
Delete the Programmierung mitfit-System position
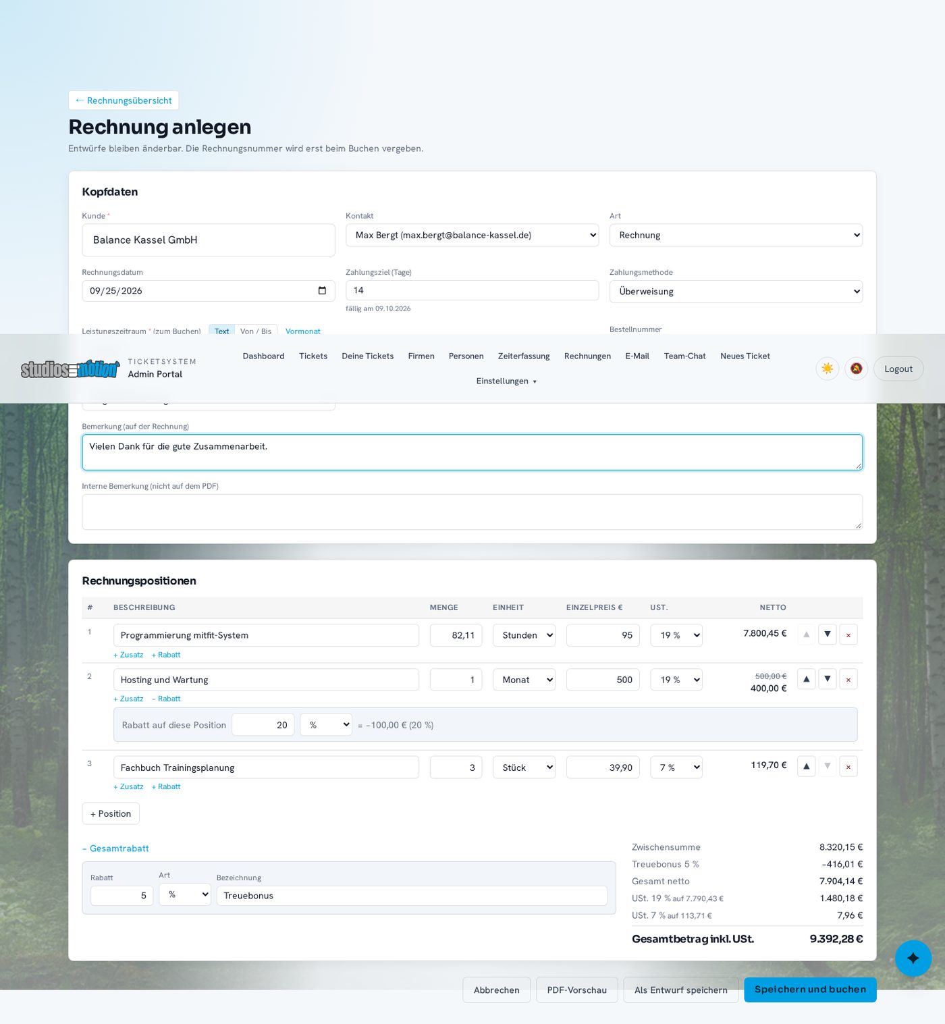[848, 635]
